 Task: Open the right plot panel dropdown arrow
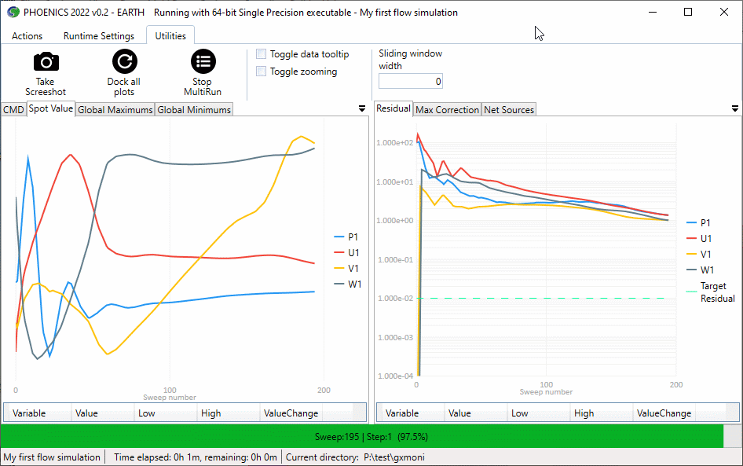pos(735,108)
